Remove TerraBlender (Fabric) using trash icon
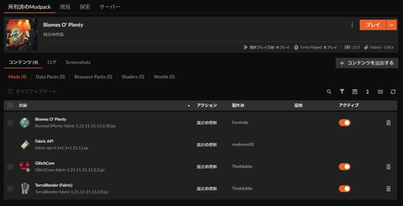 tap(388, 189)
